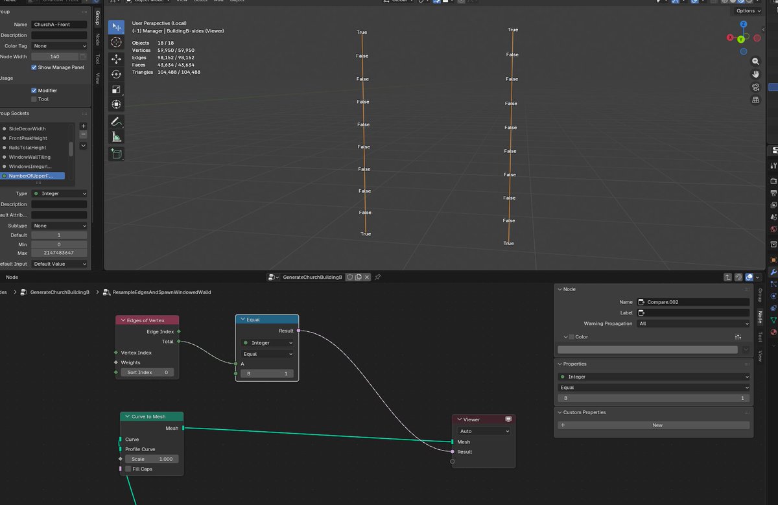Image resolution: width=778 pixels, height=505 pixels.
Task: Open the View tab in left sidebar
Action: point(97,78)
